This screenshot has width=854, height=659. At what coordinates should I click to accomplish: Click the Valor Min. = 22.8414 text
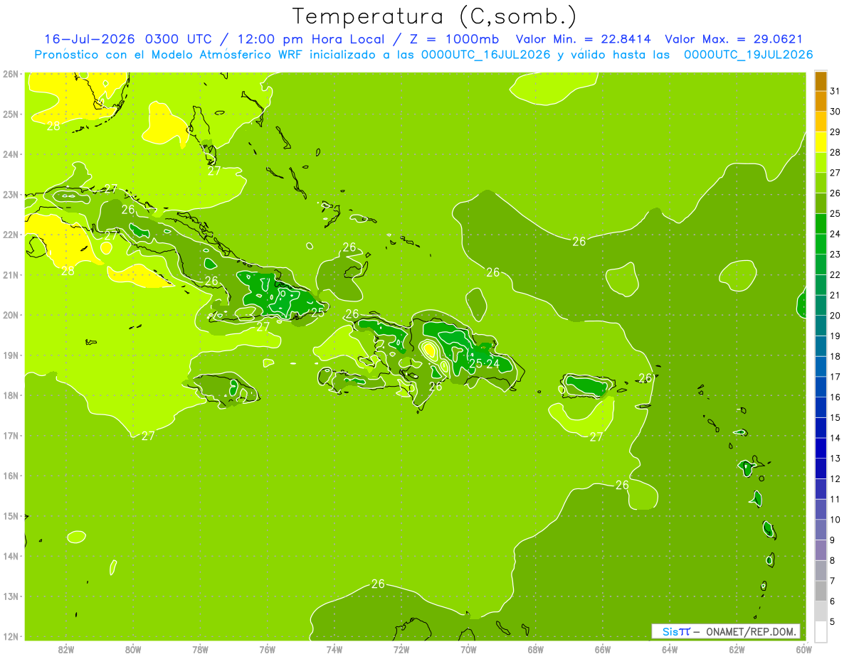pyautogui.click(x=585, y=39)
